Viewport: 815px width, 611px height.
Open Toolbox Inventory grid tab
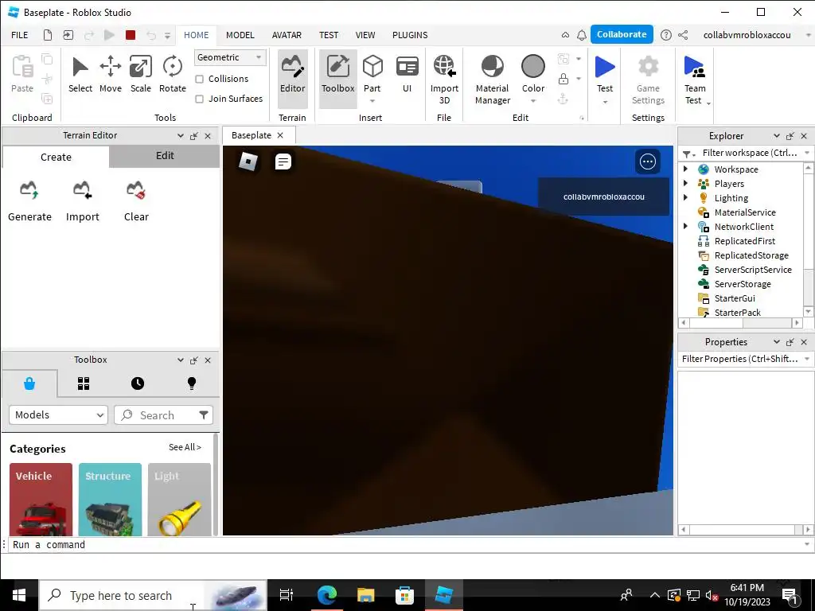tap(84, 384)
